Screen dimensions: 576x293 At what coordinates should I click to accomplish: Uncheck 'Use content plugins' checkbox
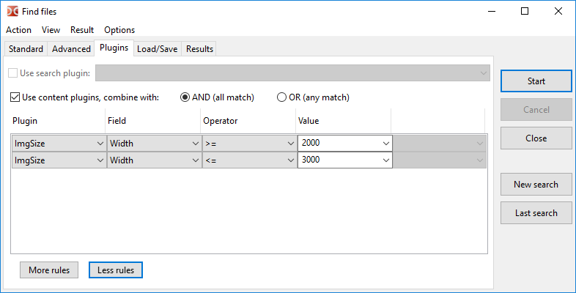pos(15,97)
